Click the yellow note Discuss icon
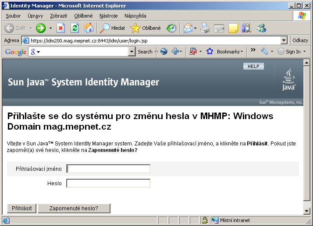Viewport: 313px width, 226px height. point(233,28)
